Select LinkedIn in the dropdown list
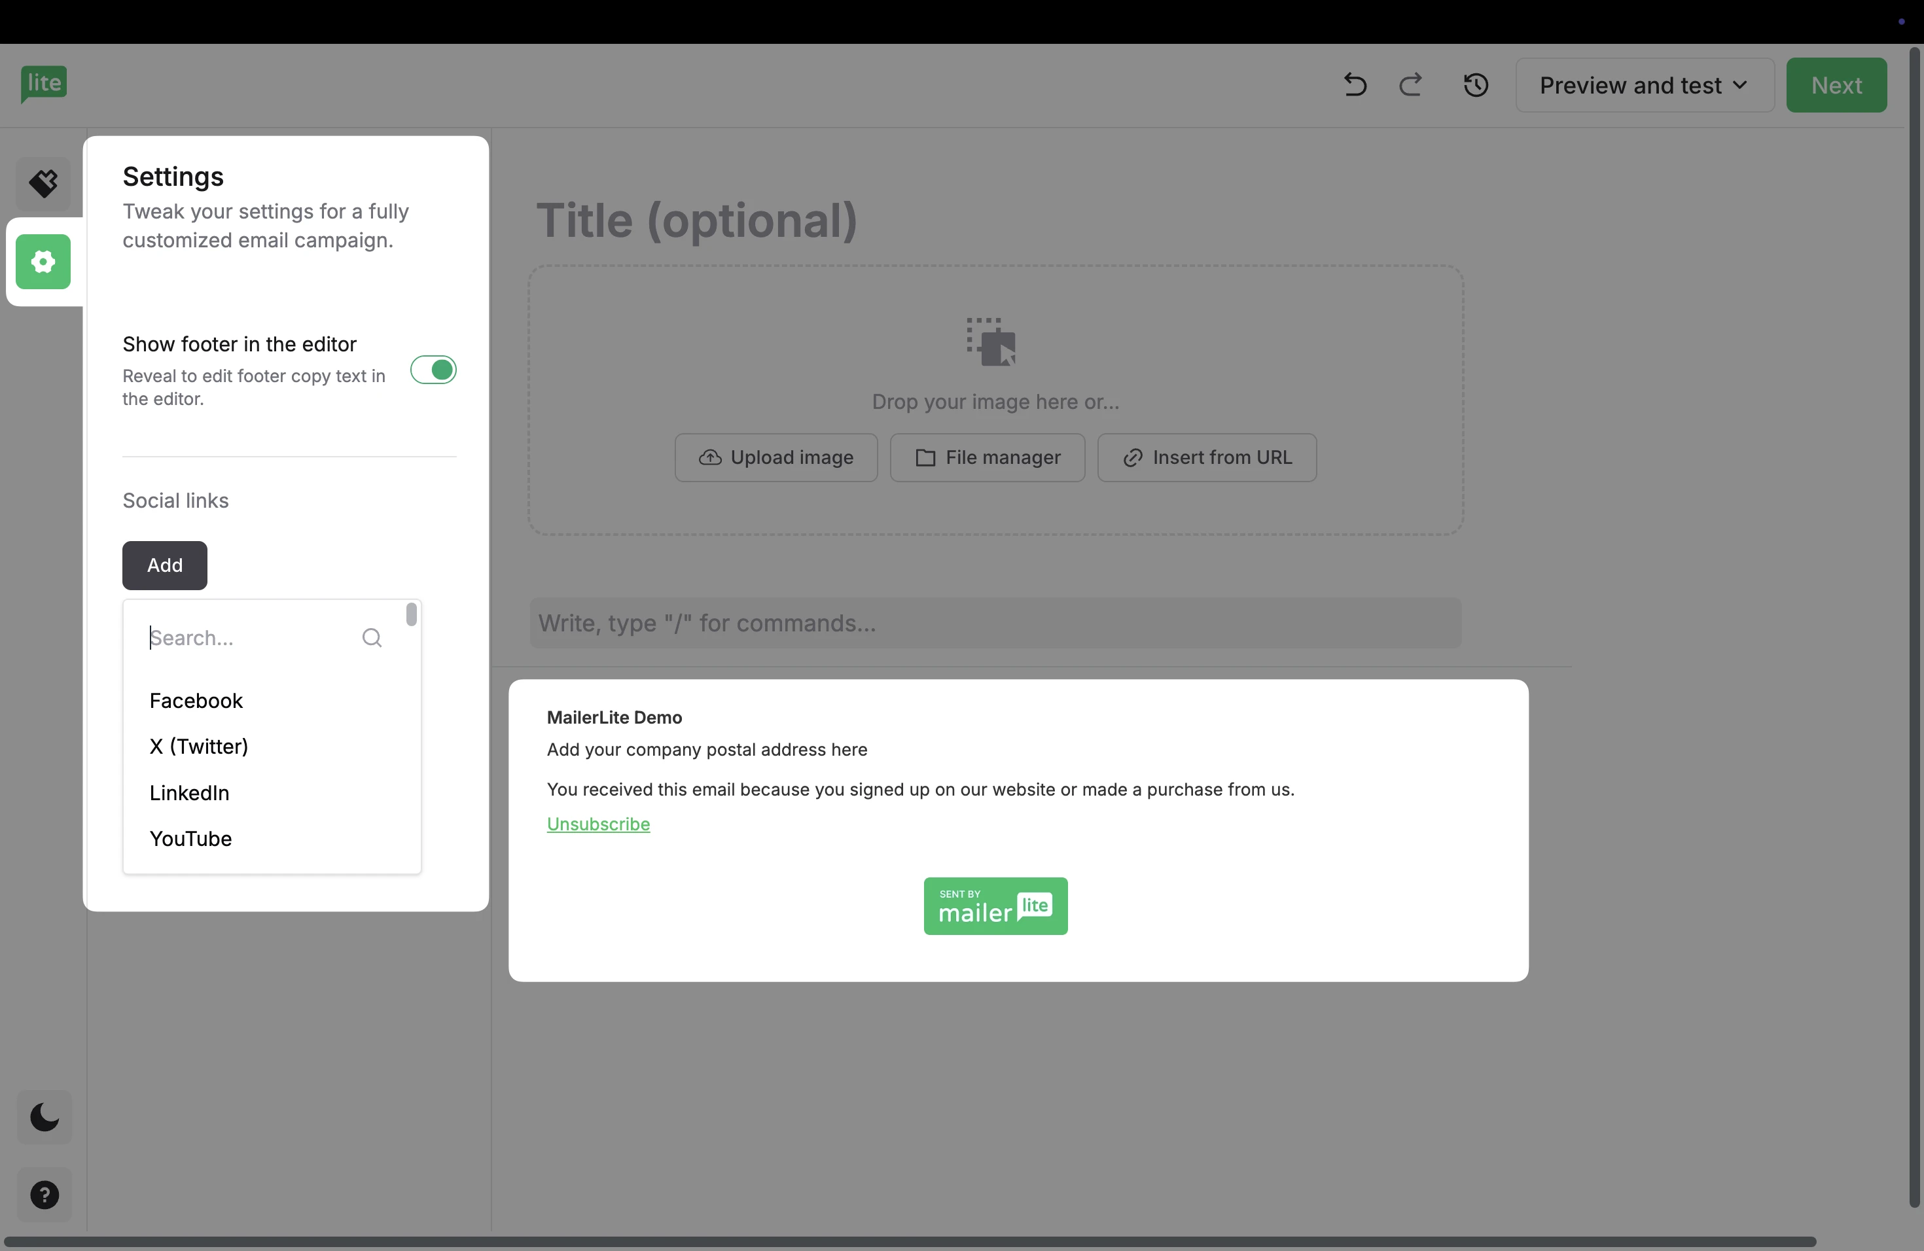 [x=190, y=793]
